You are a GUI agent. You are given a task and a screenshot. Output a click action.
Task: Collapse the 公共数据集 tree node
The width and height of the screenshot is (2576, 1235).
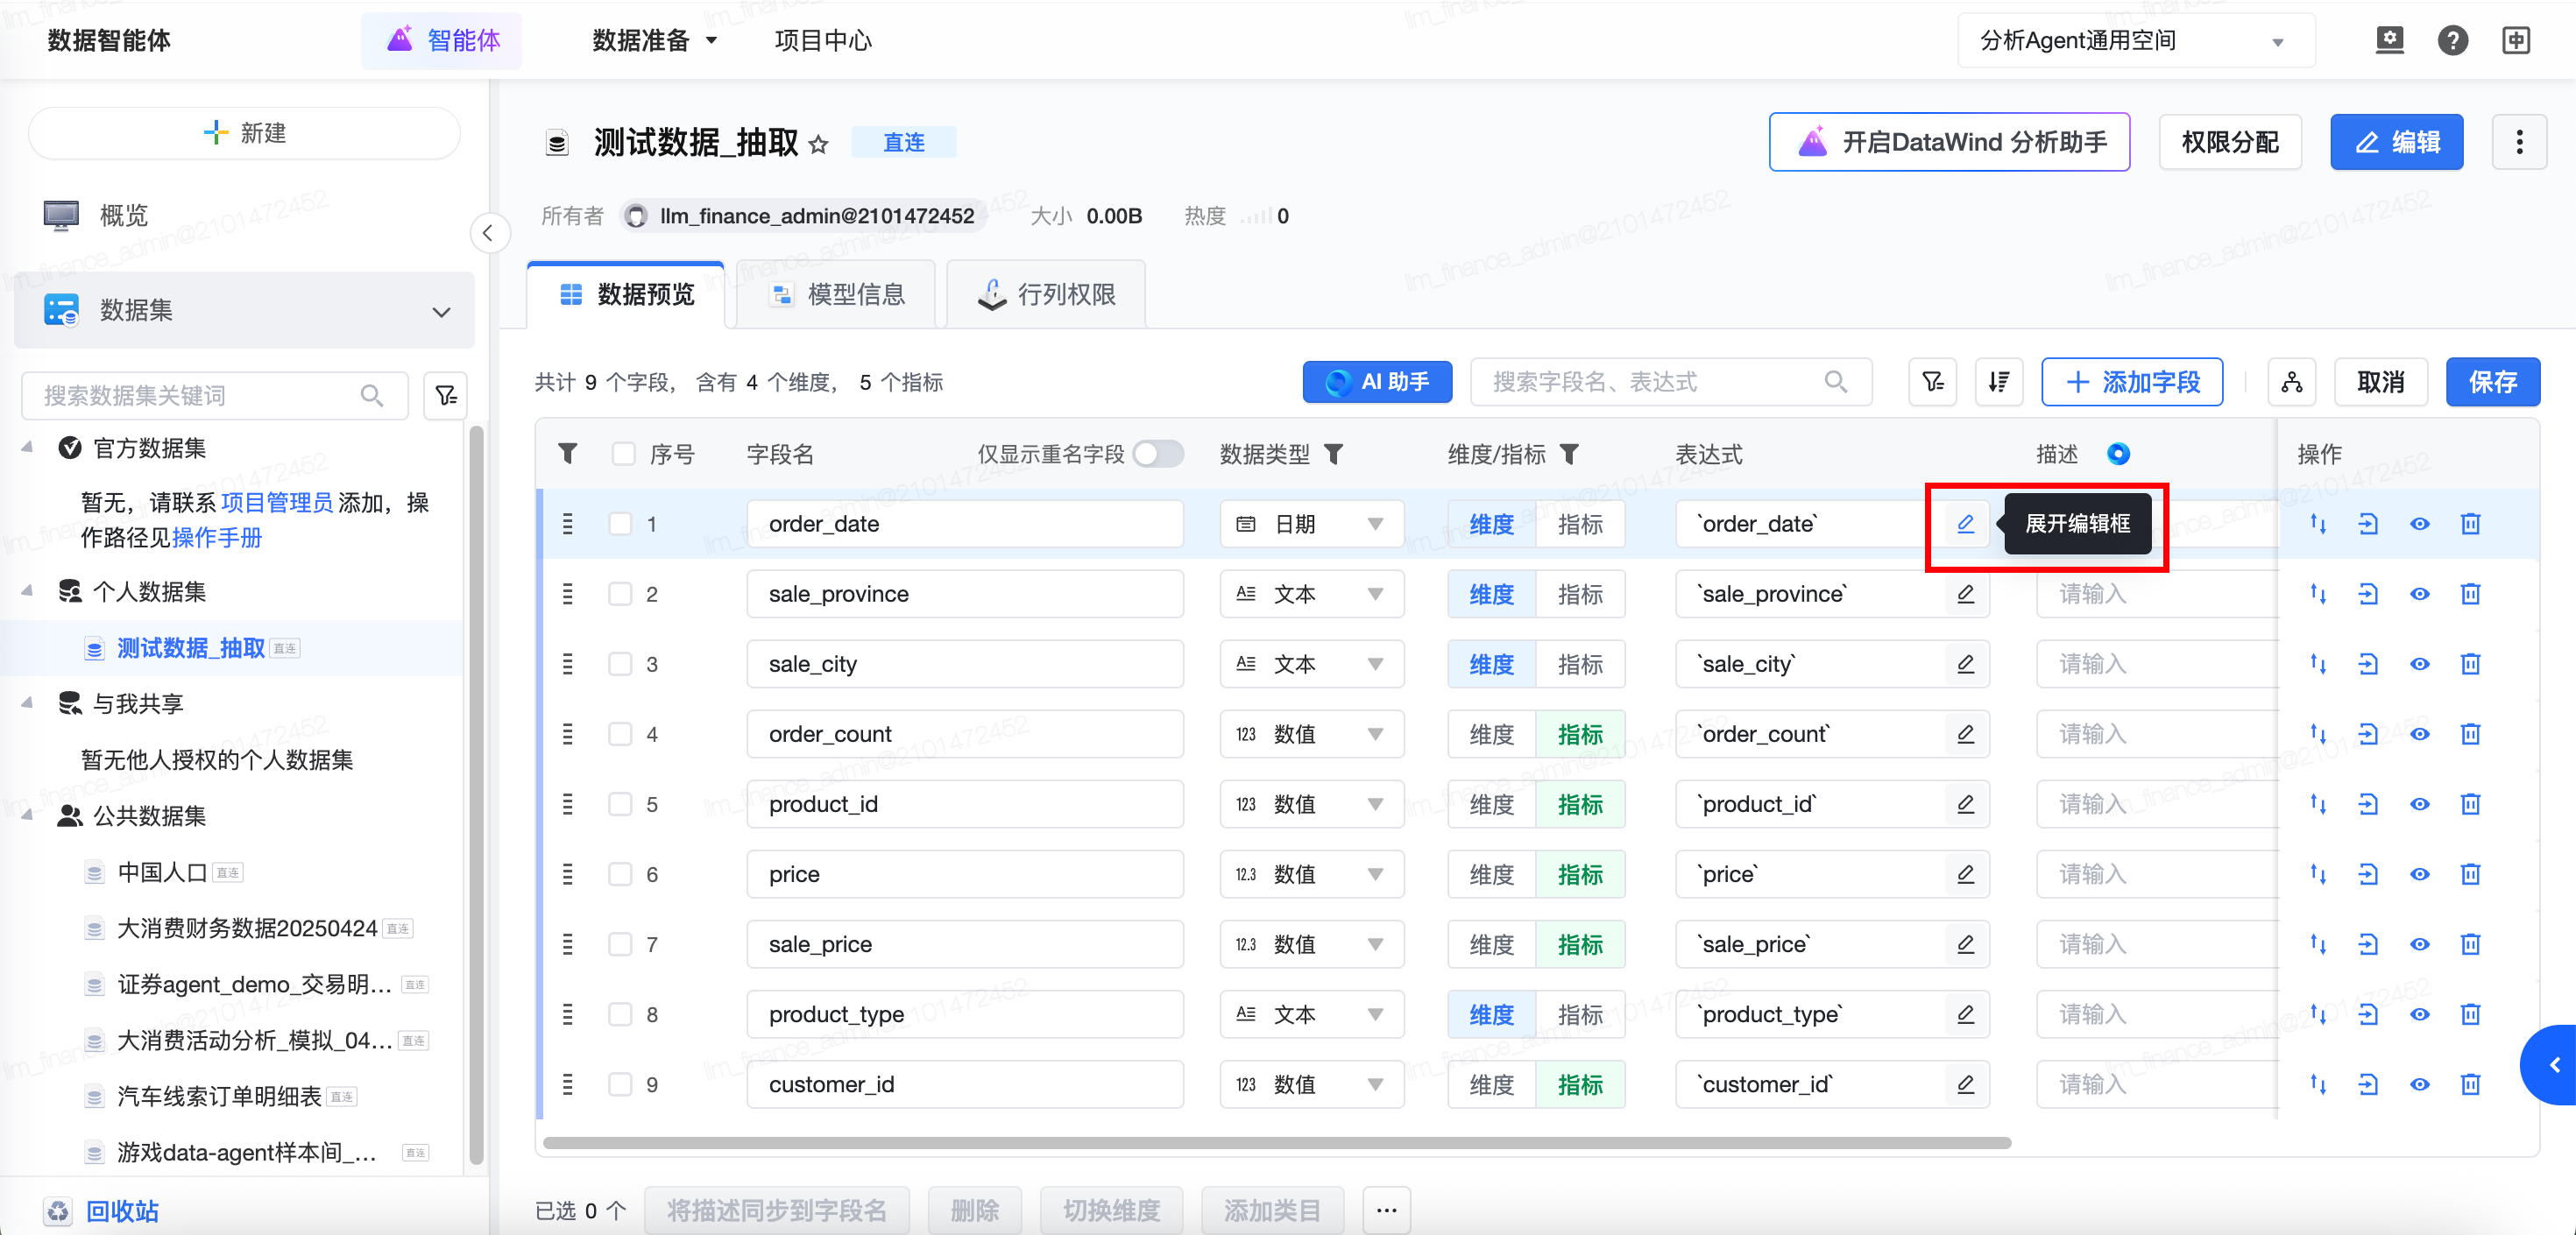pos(27,815)
